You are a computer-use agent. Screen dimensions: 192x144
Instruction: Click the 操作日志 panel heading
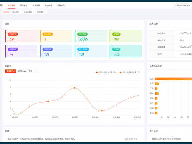[154, 131]
